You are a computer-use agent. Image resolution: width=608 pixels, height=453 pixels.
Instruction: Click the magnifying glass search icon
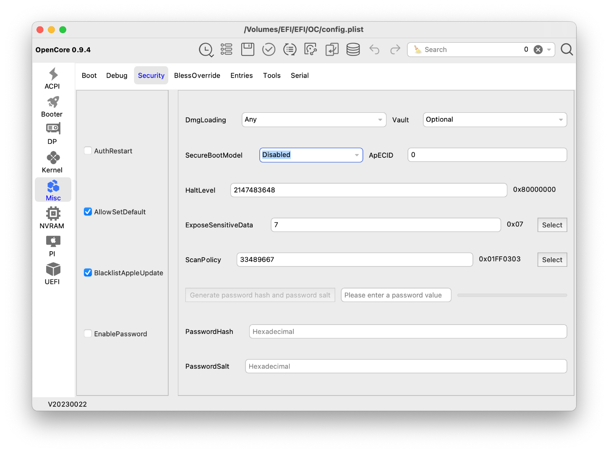(x=566, y=49)
